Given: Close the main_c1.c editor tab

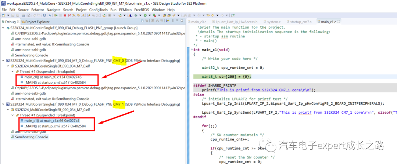Looking at the screenshot, I should click(x=338, y=22).
